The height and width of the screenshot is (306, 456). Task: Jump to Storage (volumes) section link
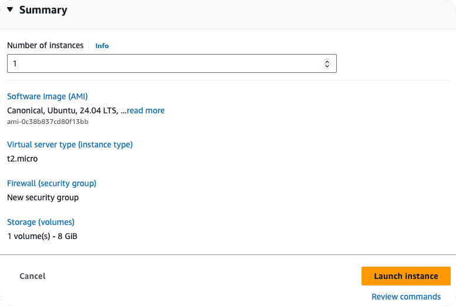[40, 222]
